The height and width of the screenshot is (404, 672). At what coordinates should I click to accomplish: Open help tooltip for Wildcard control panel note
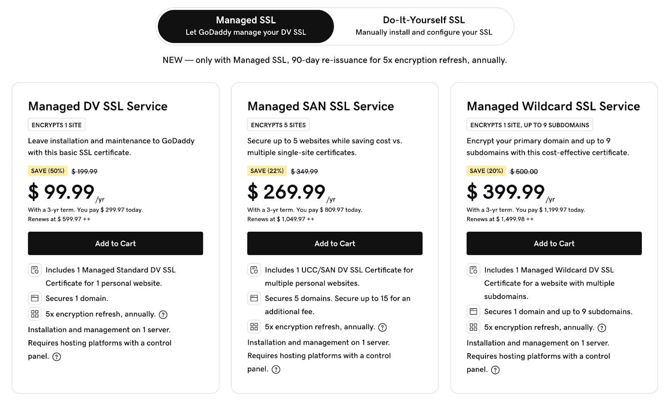pos(496,370)
